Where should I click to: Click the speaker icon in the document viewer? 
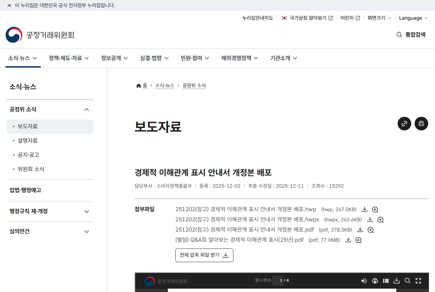tap(364, 281)
